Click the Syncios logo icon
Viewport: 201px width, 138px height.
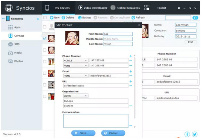[9, 8]
